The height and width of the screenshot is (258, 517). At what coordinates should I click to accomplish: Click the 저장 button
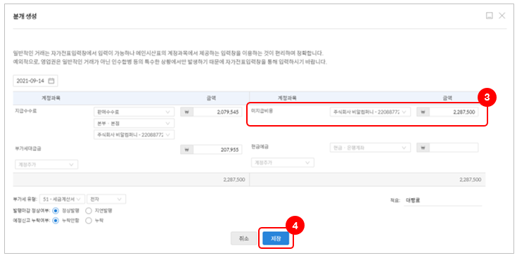(276, 238)
